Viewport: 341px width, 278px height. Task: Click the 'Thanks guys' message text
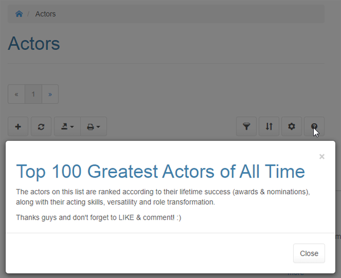point(99,217)
